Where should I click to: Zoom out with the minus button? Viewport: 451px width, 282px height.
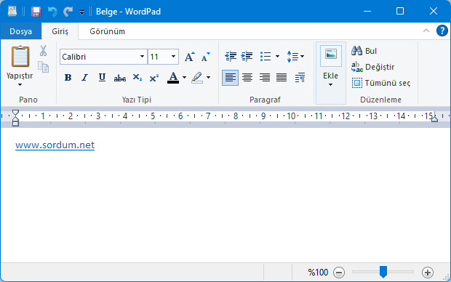click(x=339, y=273)
